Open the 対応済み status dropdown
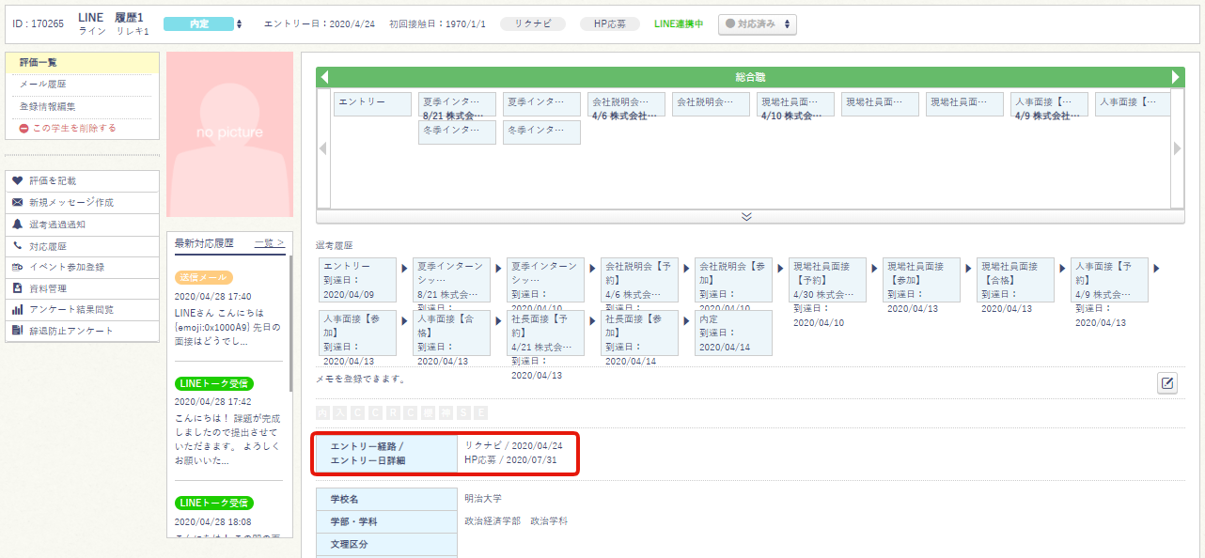Screen dimensions: 1205x558 (x=757, y=23)
